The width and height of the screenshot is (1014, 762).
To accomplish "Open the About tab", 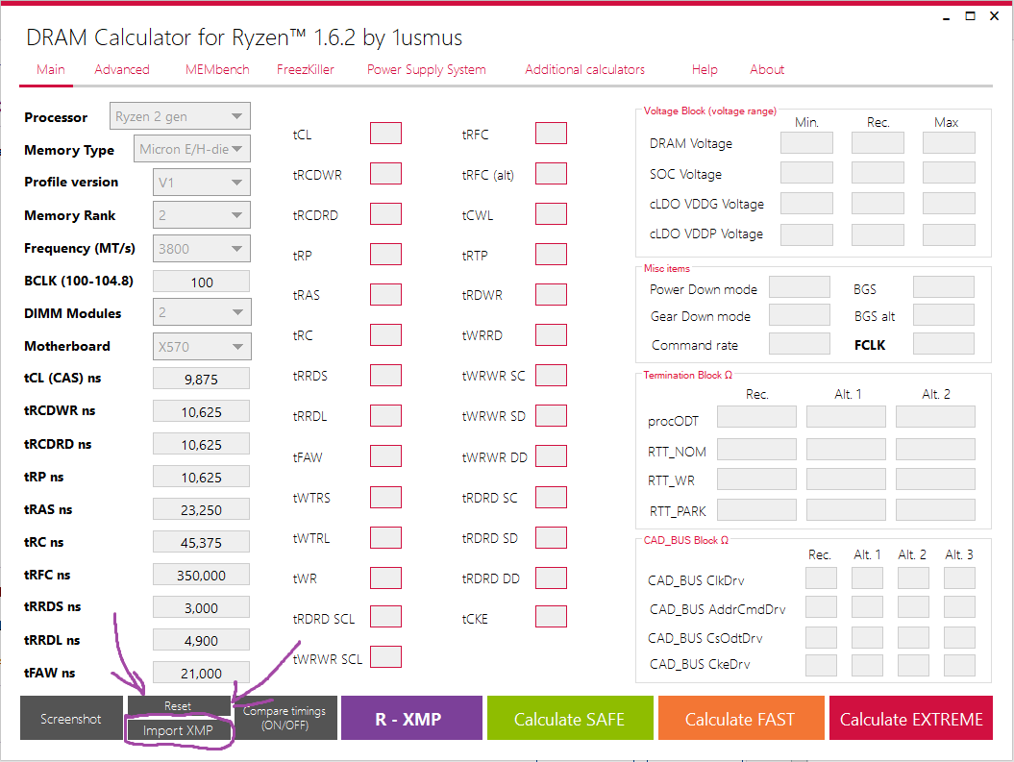I will pos(767,70).
